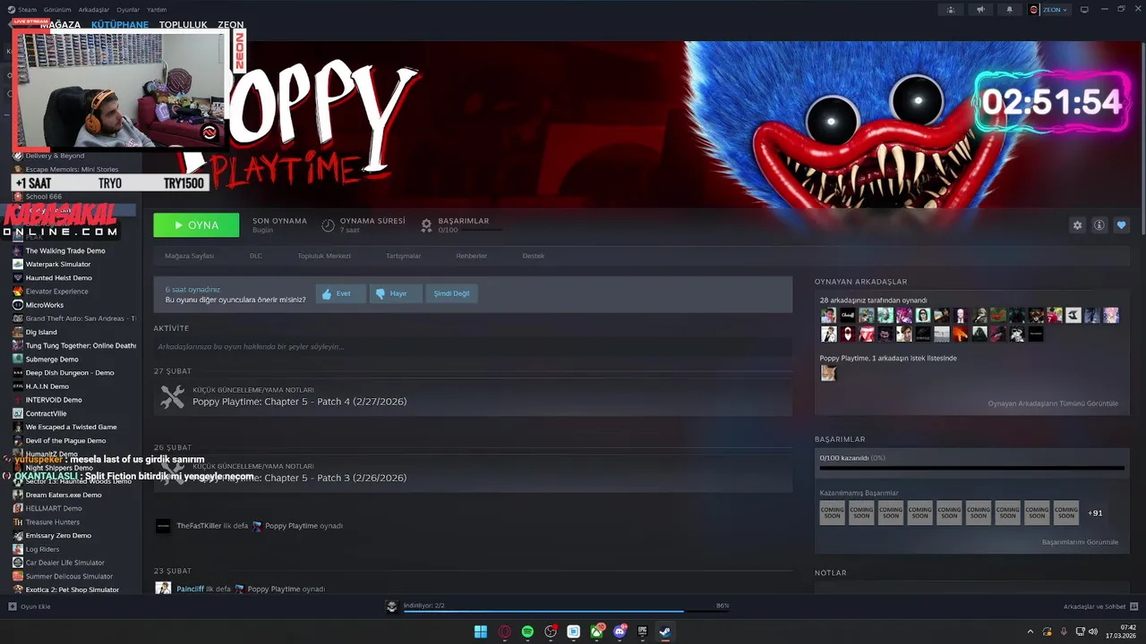Viewport: 1146px width, 644px height.
Task: Click the wrench icon beside Patch 3
Action: point(172,471)
